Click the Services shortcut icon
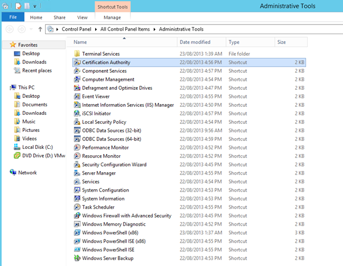 (x=77, y=182)
